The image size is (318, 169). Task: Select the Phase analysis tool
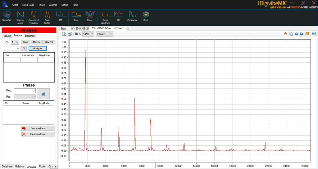[x=90, y=16]
